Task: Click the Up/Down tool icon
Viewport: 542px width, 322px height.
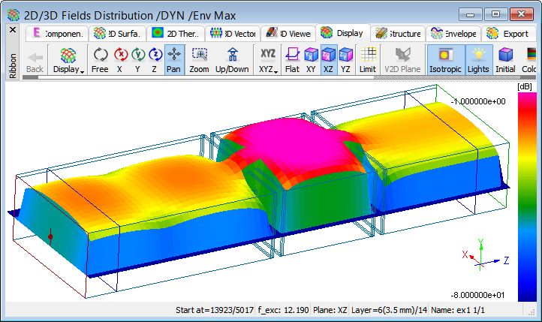Action: tap(232, 60)
